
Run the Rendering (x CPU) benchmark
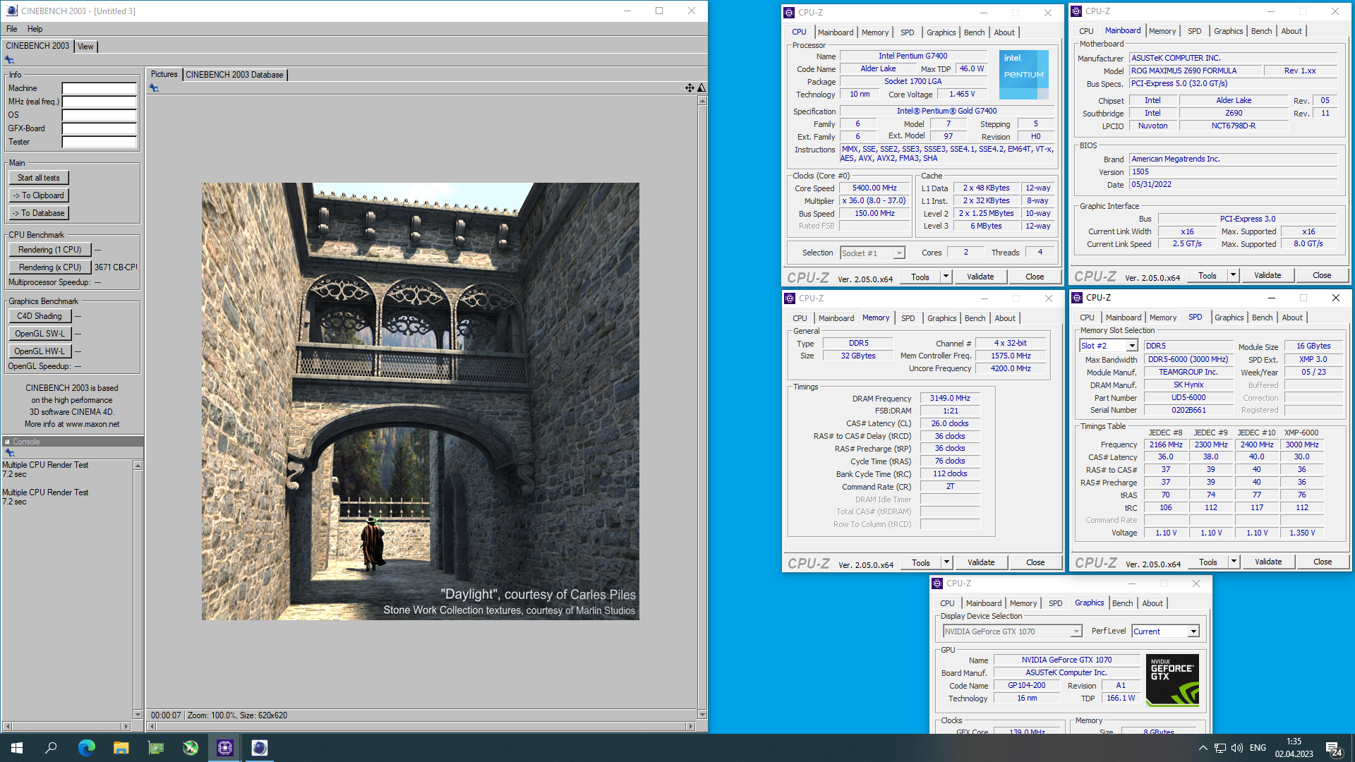pos(50,267)
